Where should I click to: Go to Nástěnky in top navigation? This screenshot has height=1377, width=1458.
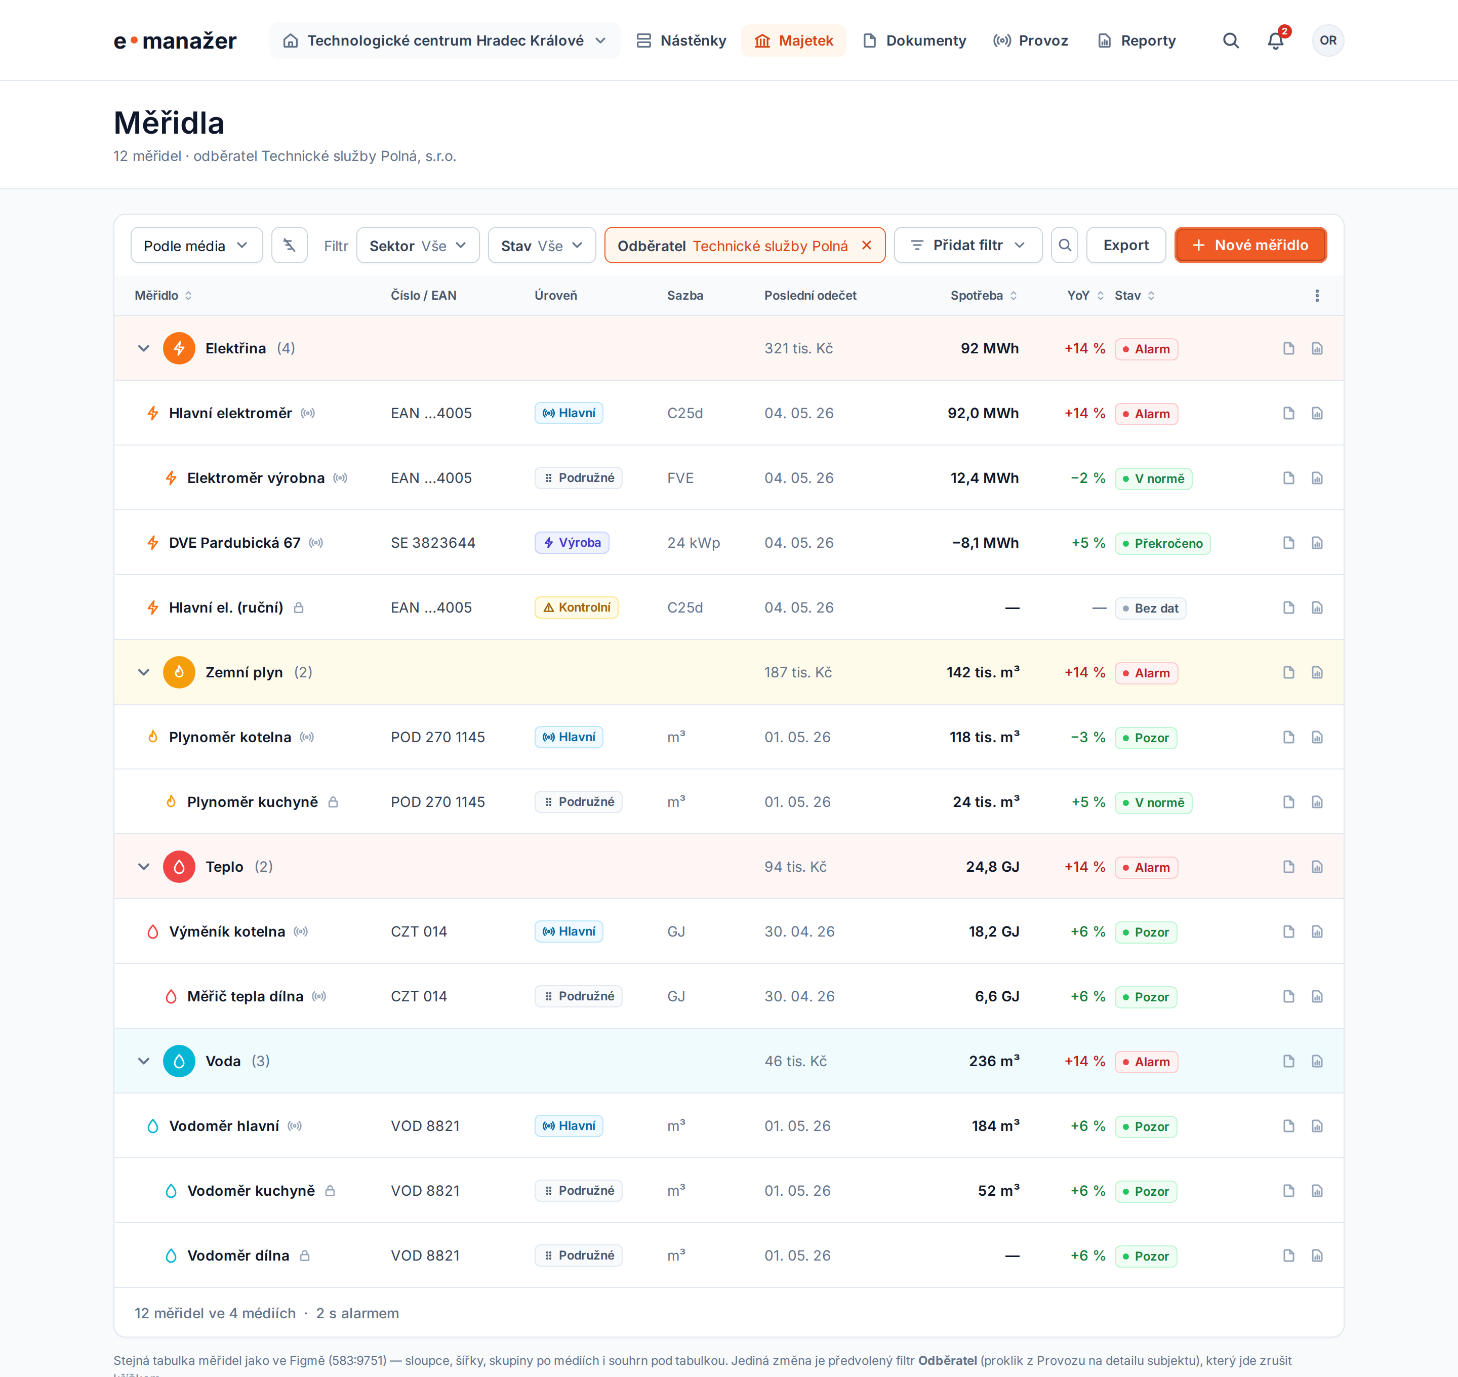[681, 41]
